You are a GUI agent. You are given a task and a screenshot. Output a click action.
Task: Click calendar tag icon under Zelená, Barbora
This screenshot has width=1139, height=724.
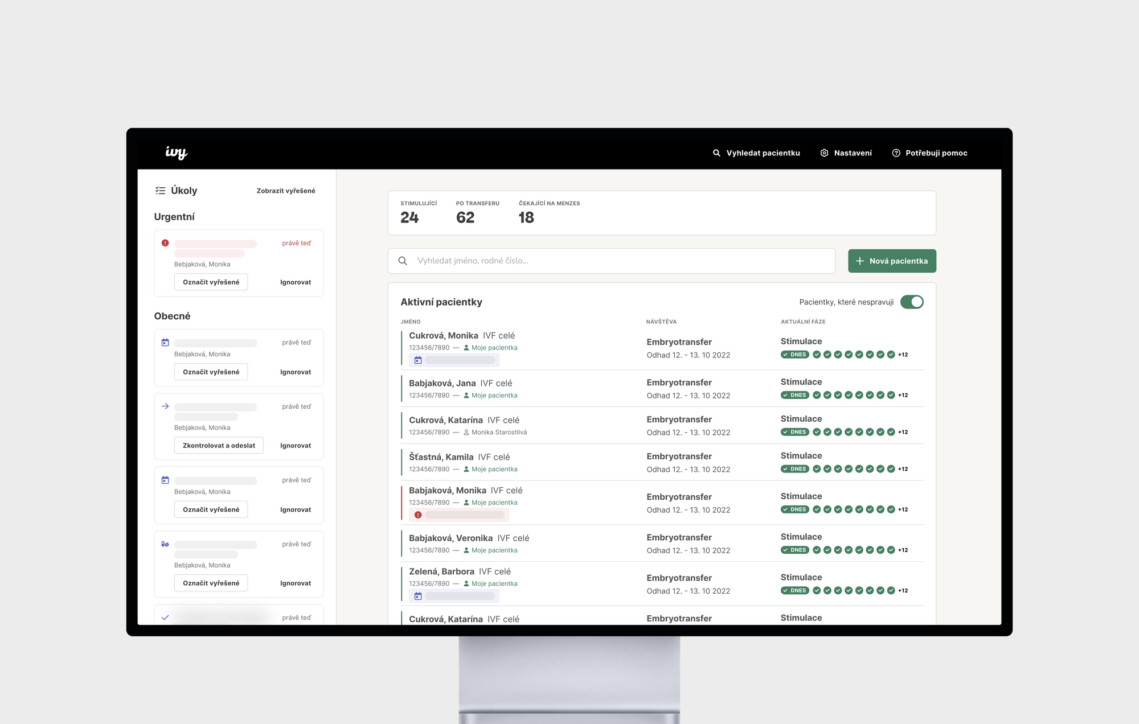click(418, 596)
